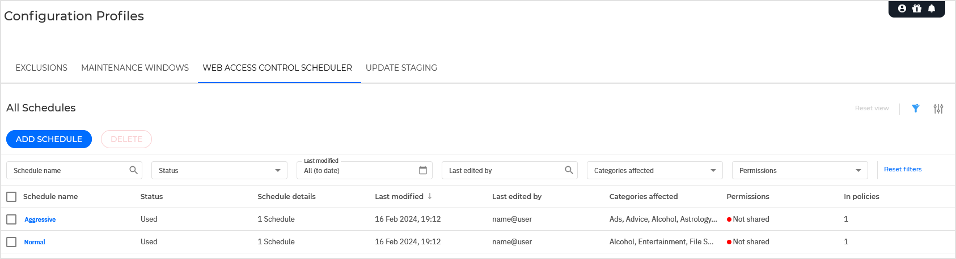Click the Schedule details column header
This screenshot has width=956, height=259.
coord(286,196)
